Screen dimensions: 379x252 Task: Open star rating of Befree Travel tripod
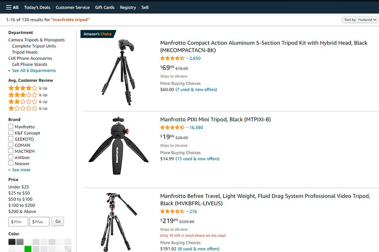173,211
